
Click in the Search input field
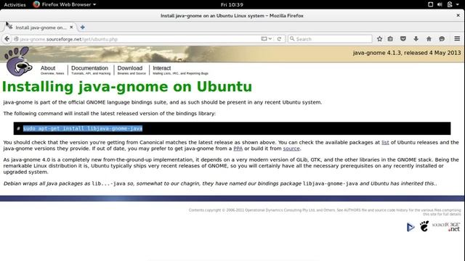pyautogui.click(x=330, y=38)
